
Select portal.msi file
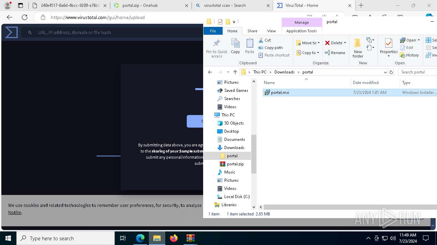(280, 93)
